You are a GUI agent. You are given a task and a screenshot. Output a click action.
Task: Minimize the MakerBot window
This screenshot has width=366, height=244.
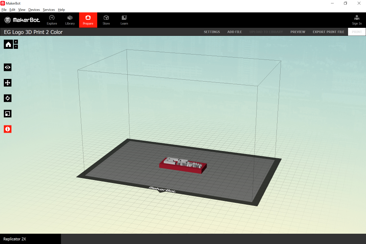(332, 3)
